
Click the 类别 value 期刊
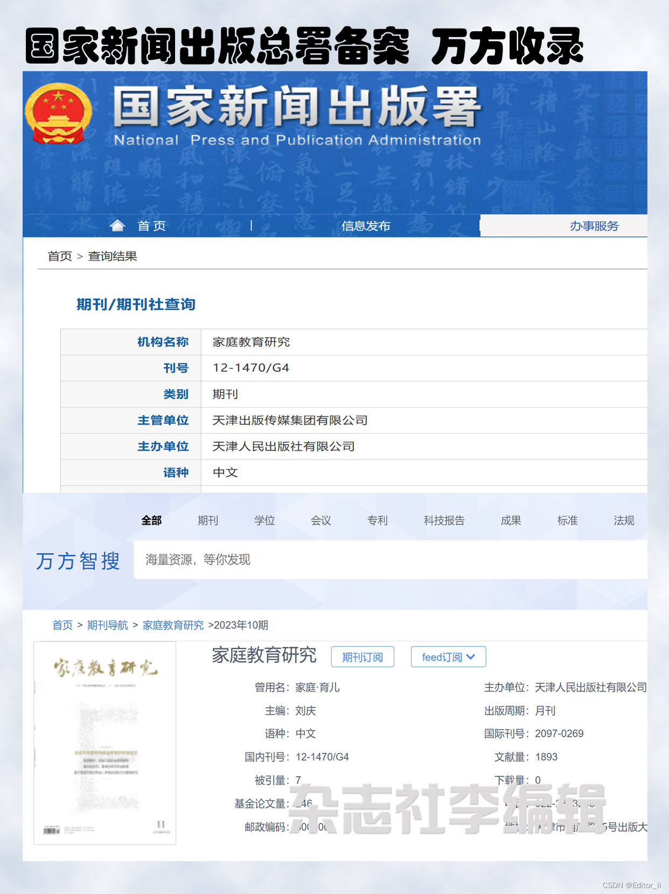pyautogui.click(x=225, y=394)
